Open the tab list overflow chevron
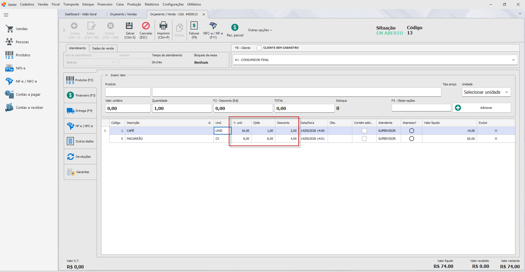 (x=520, y=13)
